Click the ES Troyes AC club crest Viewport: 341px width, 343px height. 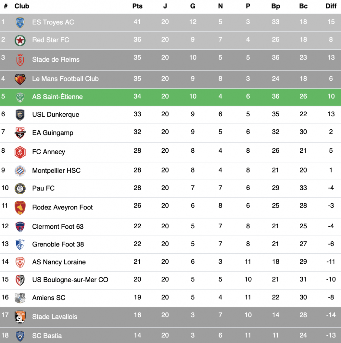(20, 22)
